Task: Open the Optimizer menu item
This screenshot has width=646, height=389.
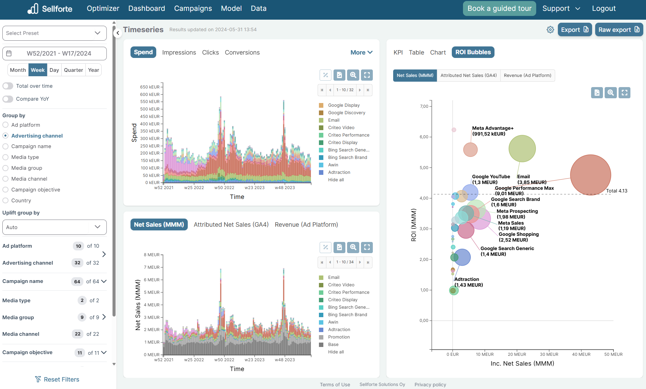Action: (103, 8)
